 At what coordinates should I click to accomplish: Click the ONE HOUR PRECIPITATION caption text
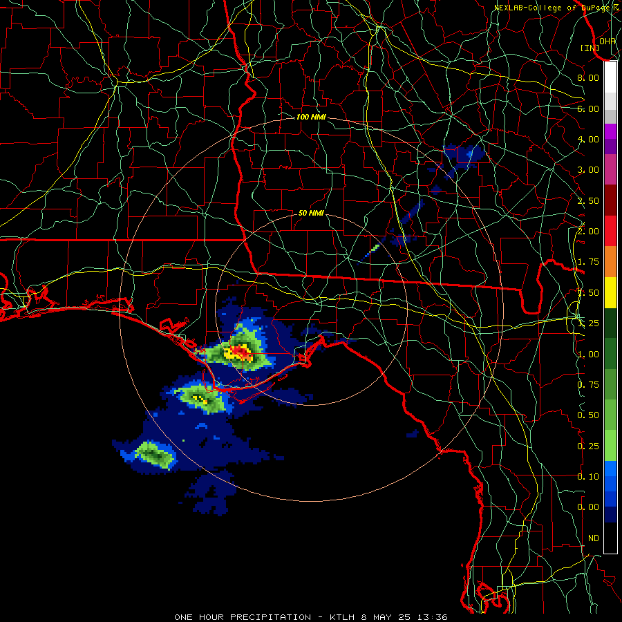pos(243,617)
